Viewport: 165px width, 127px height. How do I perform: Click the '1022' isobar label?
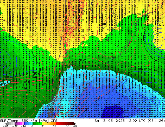[25, 88]
